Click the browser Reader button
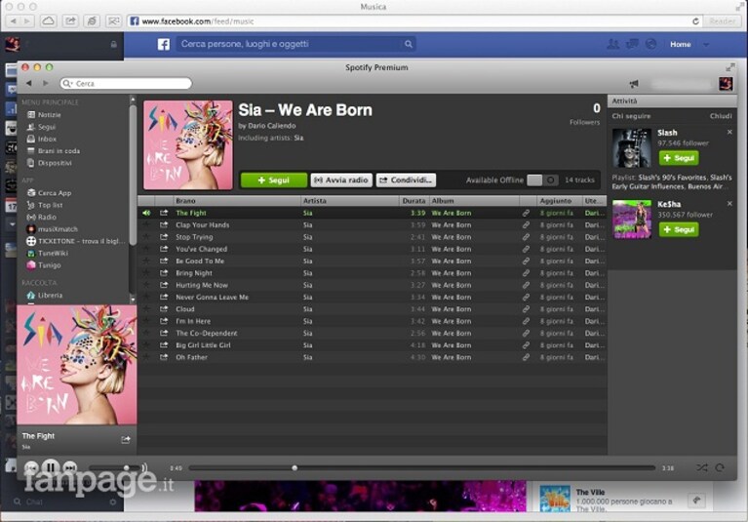 pos(723,21)
